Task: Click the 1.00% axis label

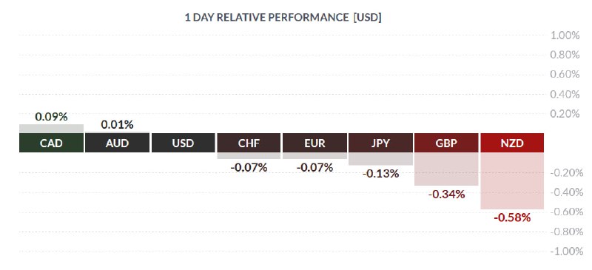Action: pyautogui.click(x=565, y=36)
